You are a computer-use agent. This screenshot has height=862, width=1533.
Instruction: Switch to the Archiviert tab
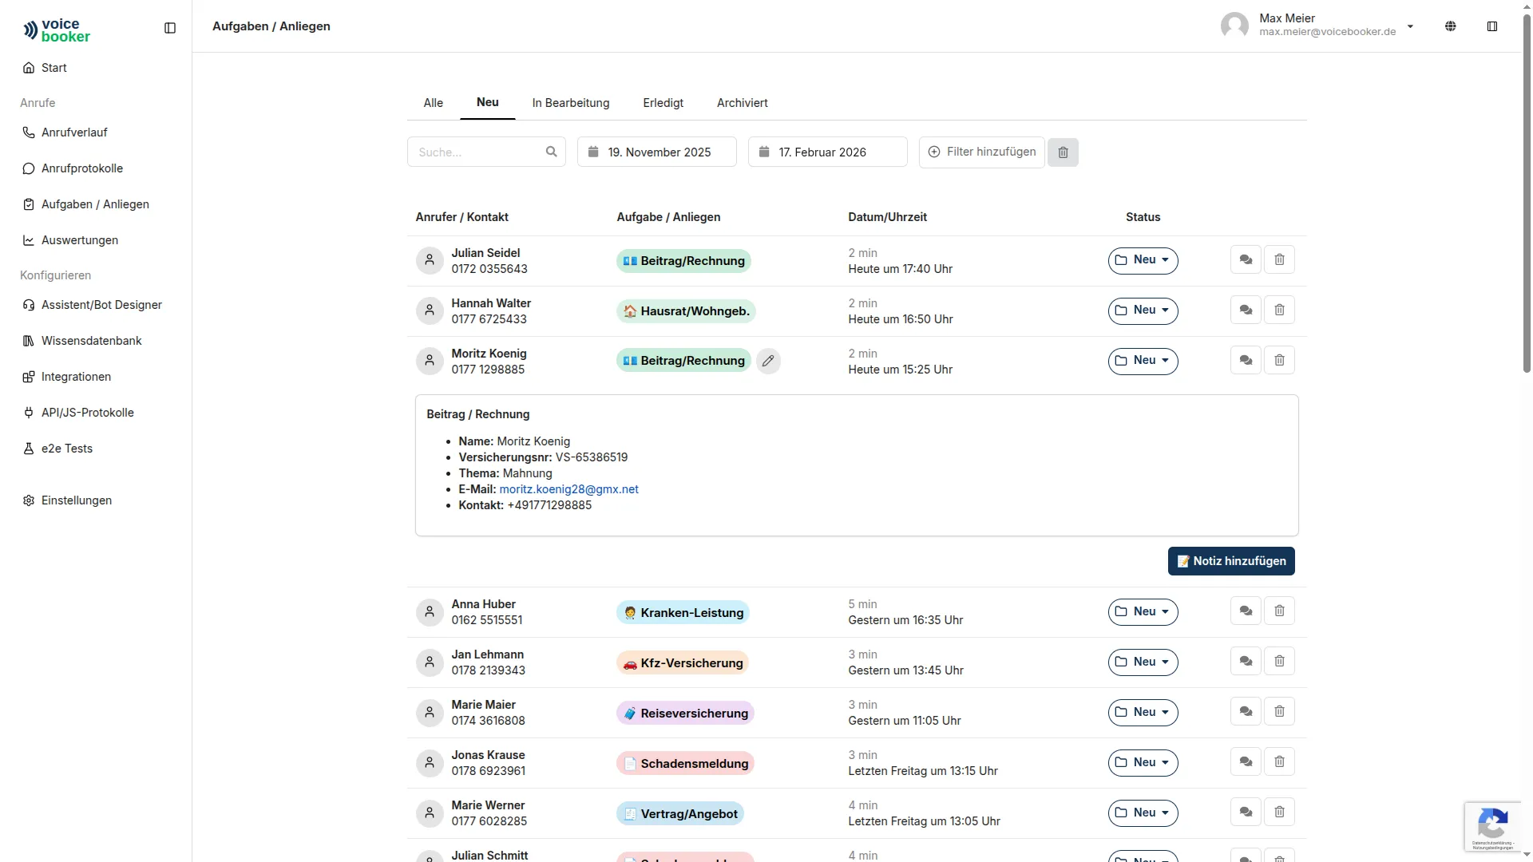click(x=742, y=103)
